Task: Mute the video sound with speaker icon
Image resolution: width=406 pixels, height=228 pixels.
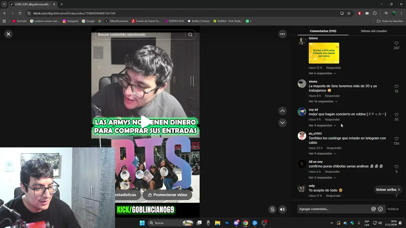Action: [282, 209]
